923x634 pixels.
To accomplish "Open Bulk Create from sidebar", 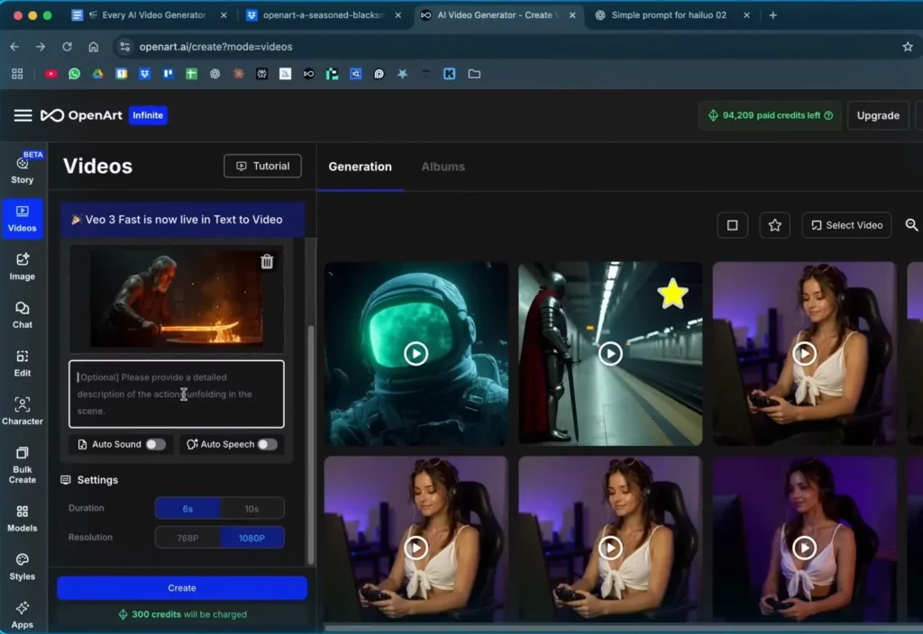I will 23,465.
